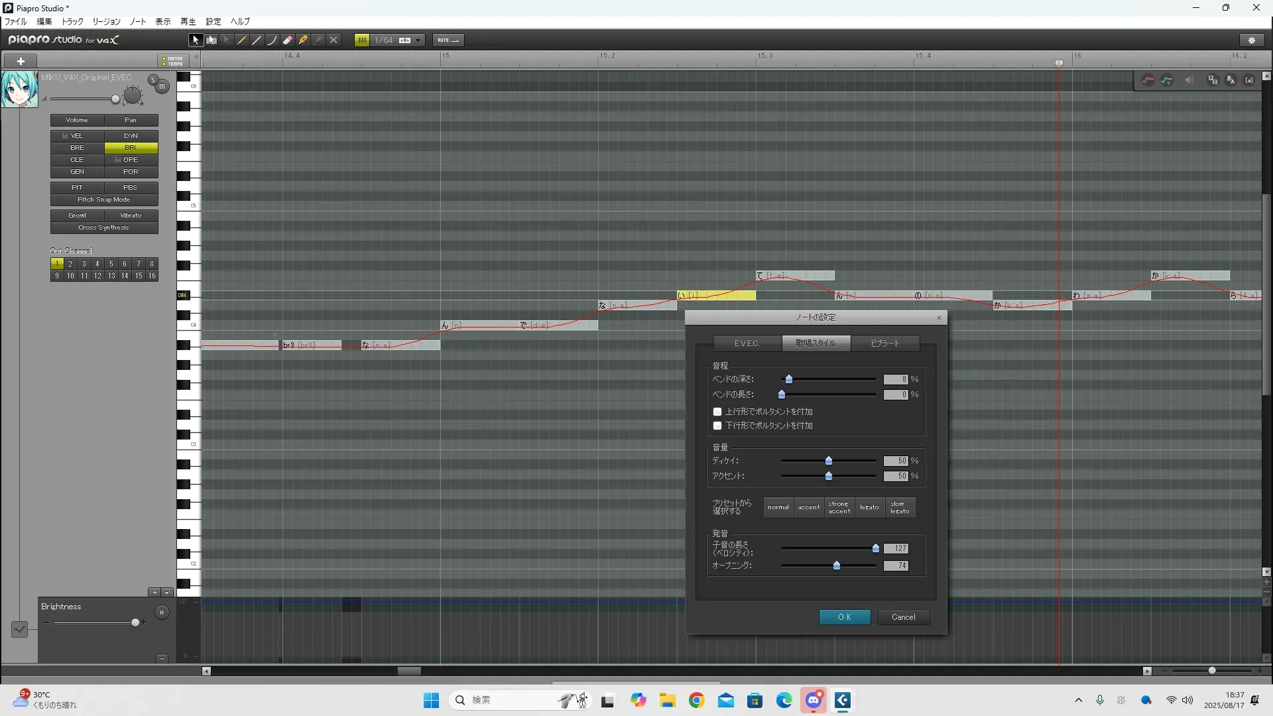Collapse the track panel with double chevron
Screen dimensions: 1273x716
(x=196, y=58)
